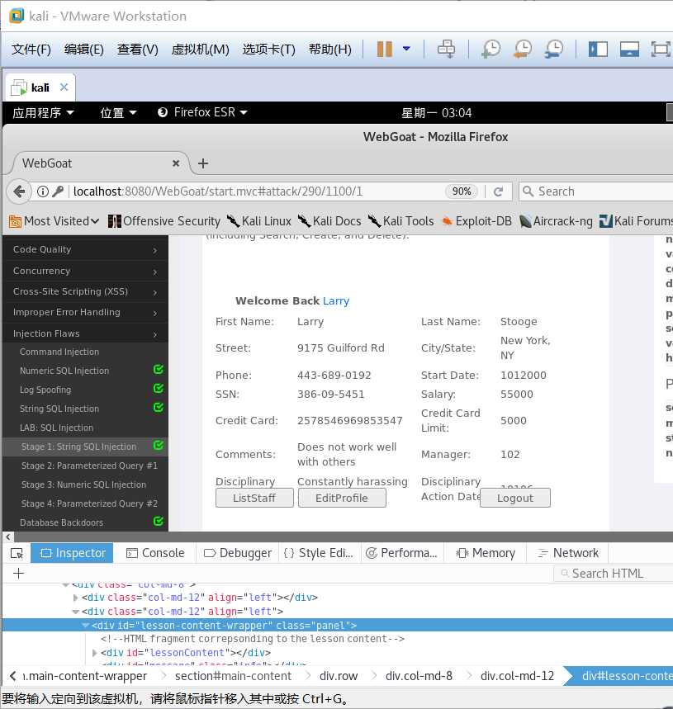Open the 位置 places dropdown
Image resolution: width=673 pixels, height=709 pixels.
118,112
